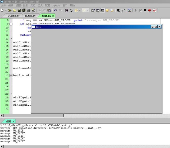Screen dimensions: 170x148
Task: Open the 配置 menu
Action: [48, 5]
